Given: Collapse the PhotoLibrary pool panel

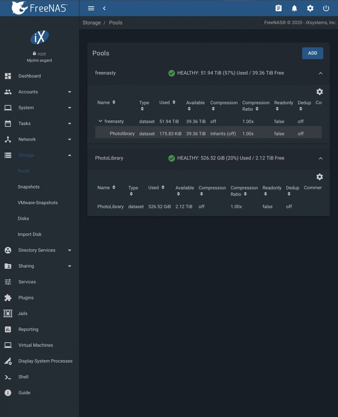Looking at the screenshot, I should 321,158.
